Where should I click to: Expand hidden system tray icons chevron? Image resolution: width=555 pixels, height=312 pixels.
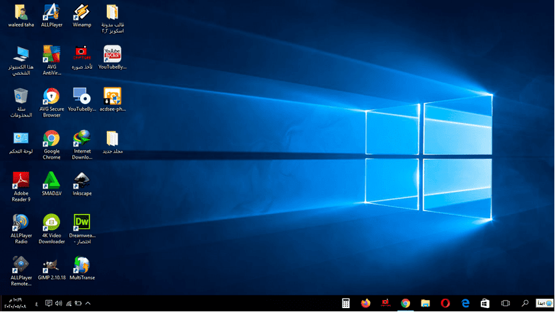coord(88,303)
